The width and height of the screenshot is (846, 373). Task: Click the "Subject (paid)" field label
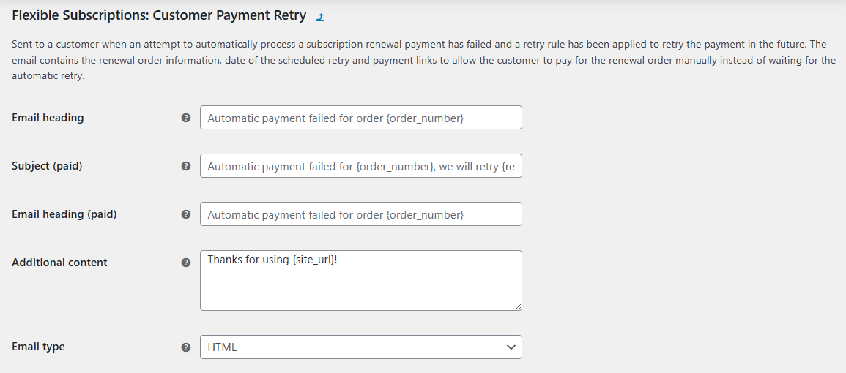[47, 166]
